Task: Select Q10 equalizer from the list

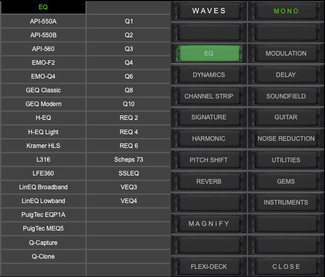Action: click(129, 104)
